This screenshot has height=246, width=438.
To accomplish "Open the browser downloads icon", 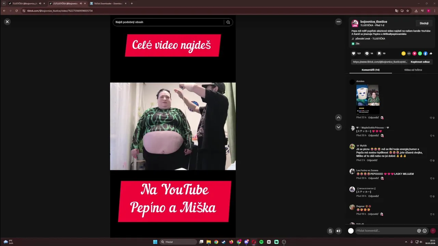I will 416,11.
